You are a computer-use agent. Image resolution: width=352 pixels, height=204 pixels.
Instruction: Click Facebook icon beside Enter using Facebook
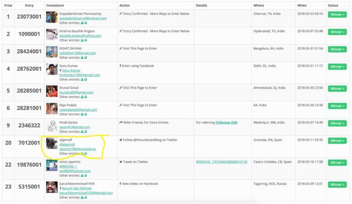pyautogui.click(x=120, y=66)
